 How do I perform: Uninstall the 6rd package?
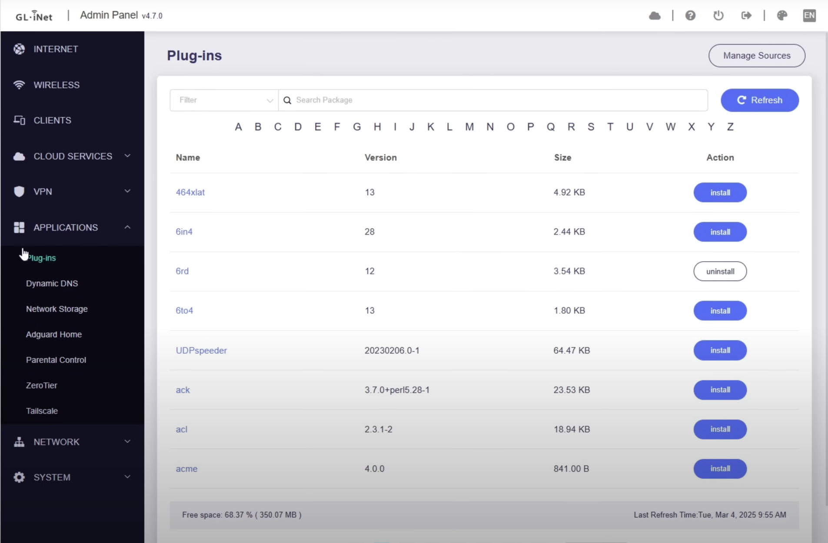720,271
